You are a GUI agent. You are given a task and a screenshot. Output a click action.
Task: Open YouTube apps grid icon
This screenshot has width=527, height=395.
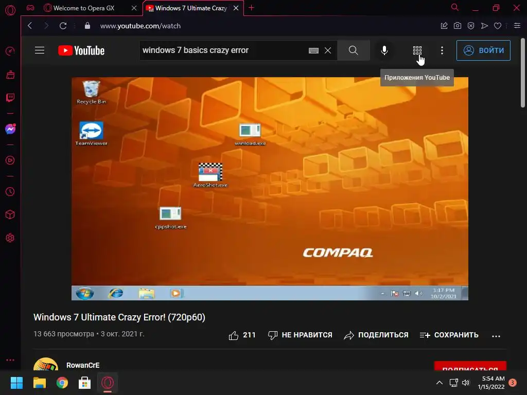417,50
